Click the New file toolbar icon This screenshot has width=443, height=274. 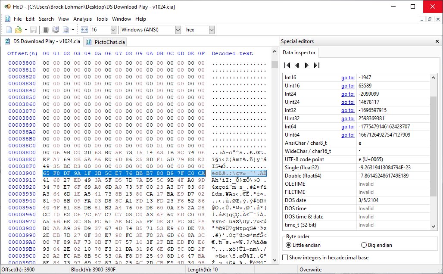[x=9, y=30]
